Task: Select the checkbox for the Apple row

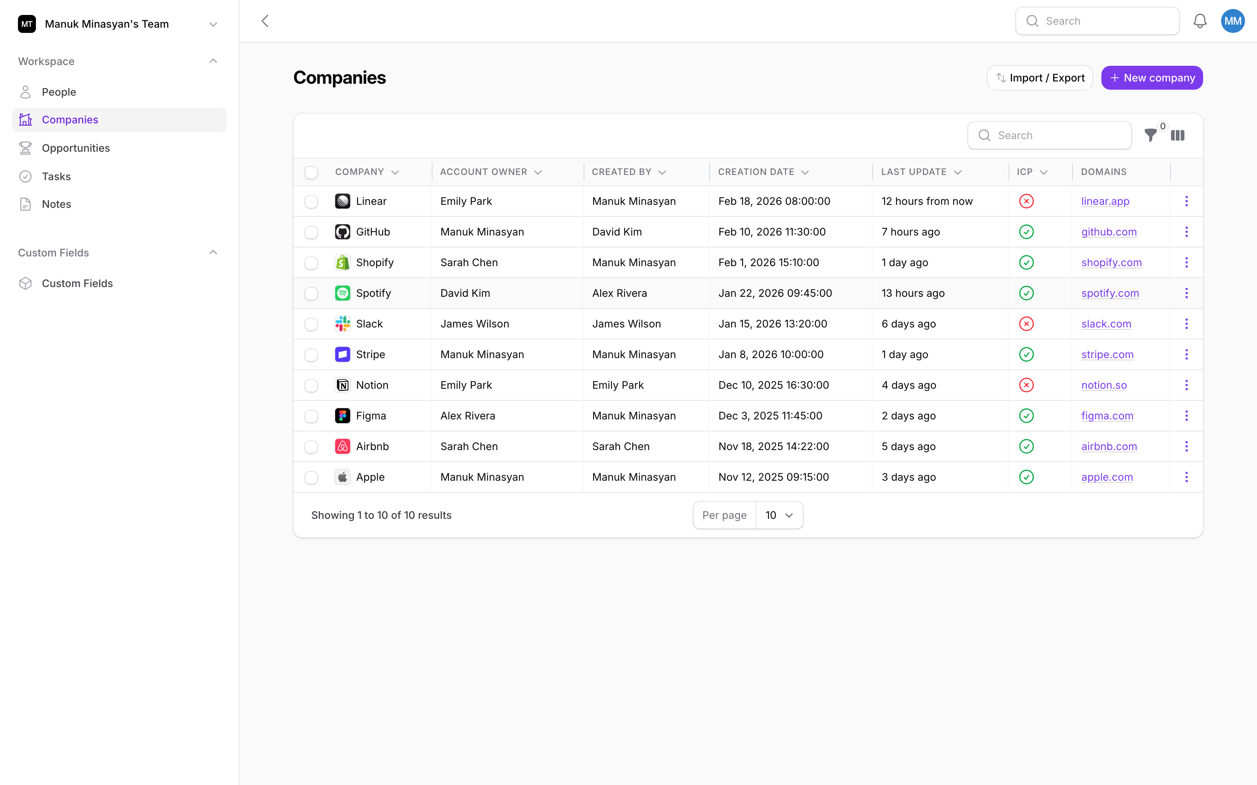Action: pos(311,477)
